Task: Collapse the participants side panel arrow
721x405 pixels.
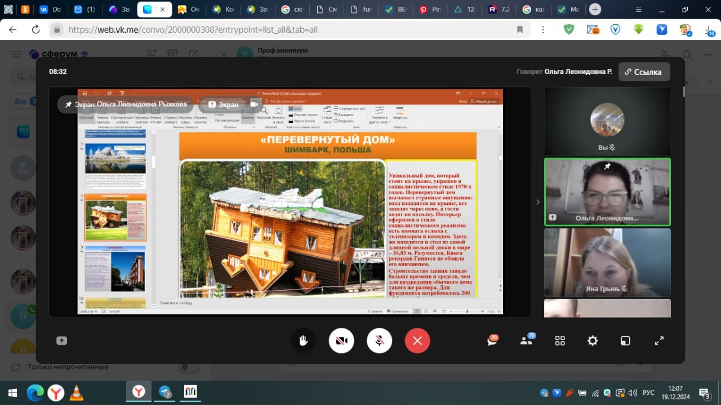Action: [x=537, y=202]
